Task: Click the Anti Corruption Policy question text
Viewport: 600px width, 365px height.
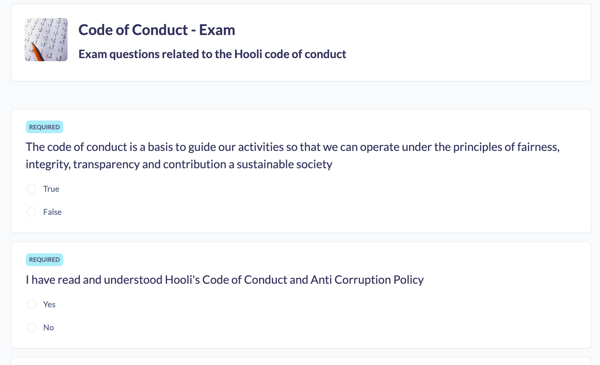Action: (224, 280)
